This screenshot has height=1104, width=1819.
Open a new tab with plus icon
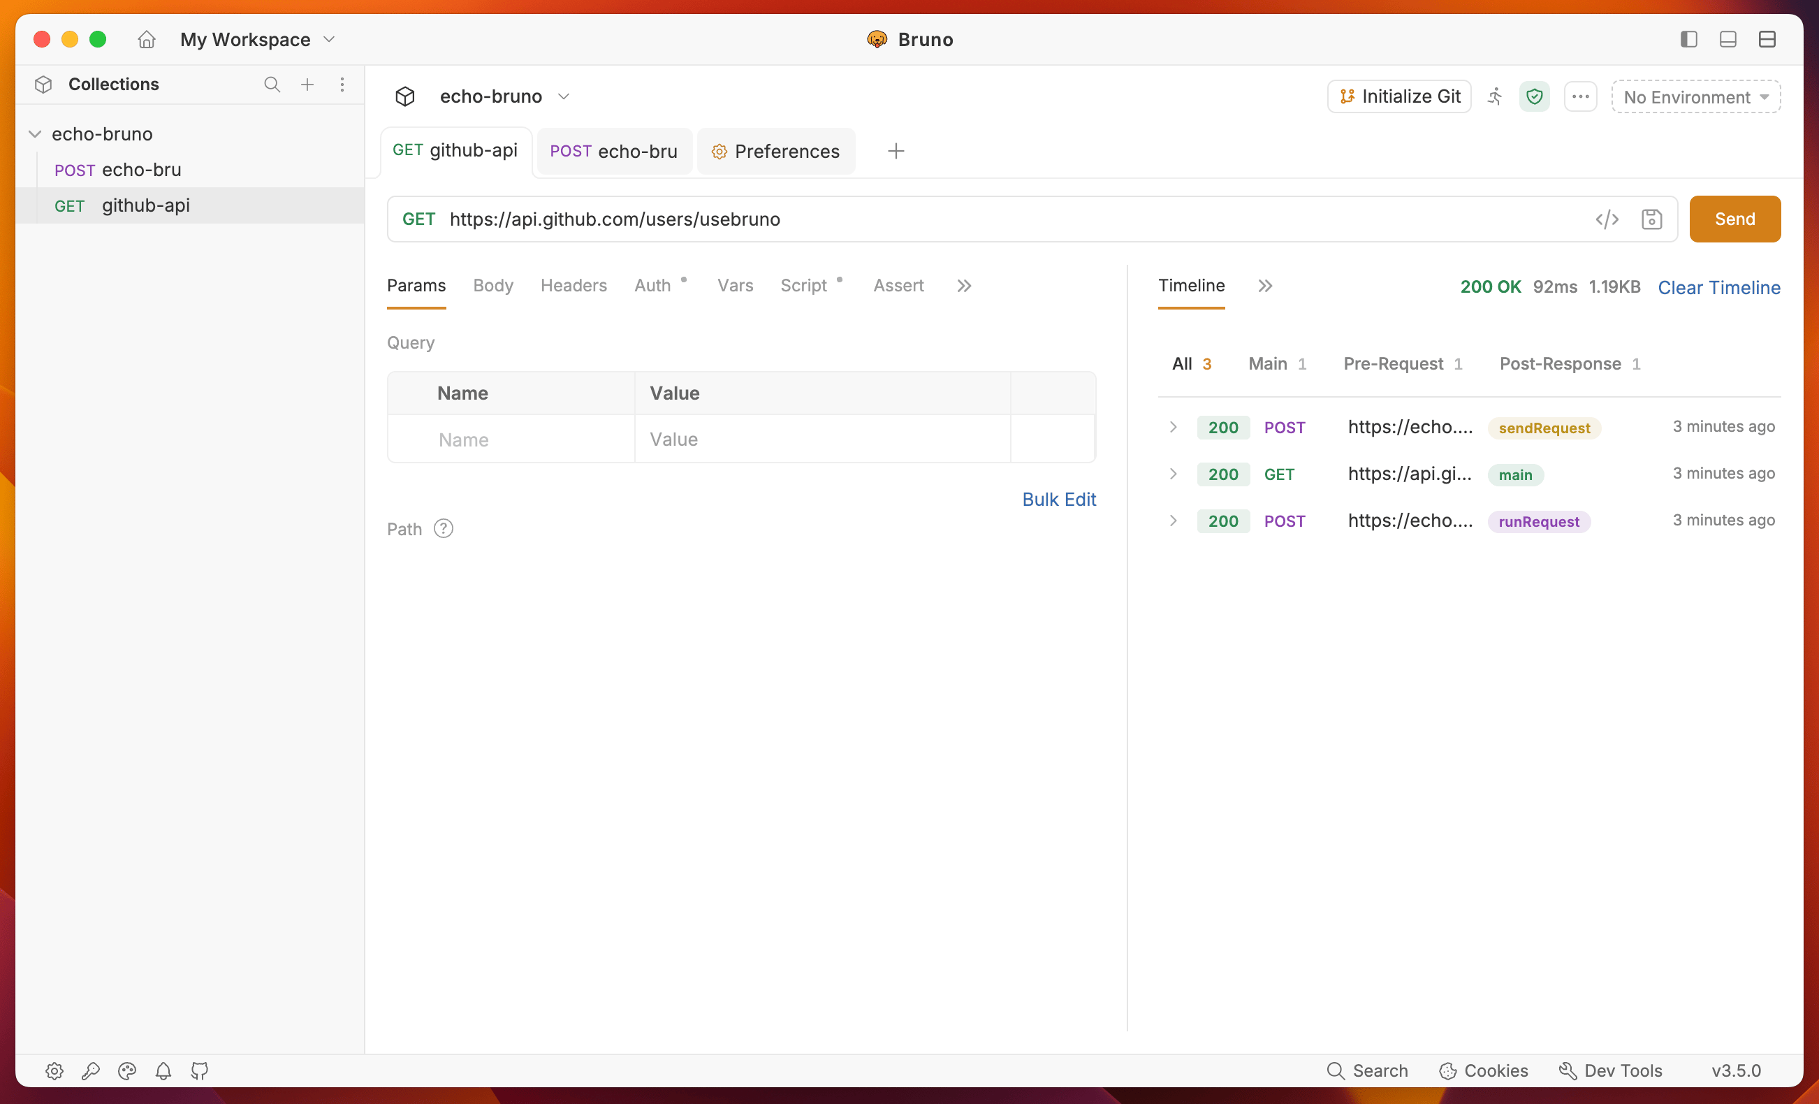pyautogui.click(x=896, y=152)
